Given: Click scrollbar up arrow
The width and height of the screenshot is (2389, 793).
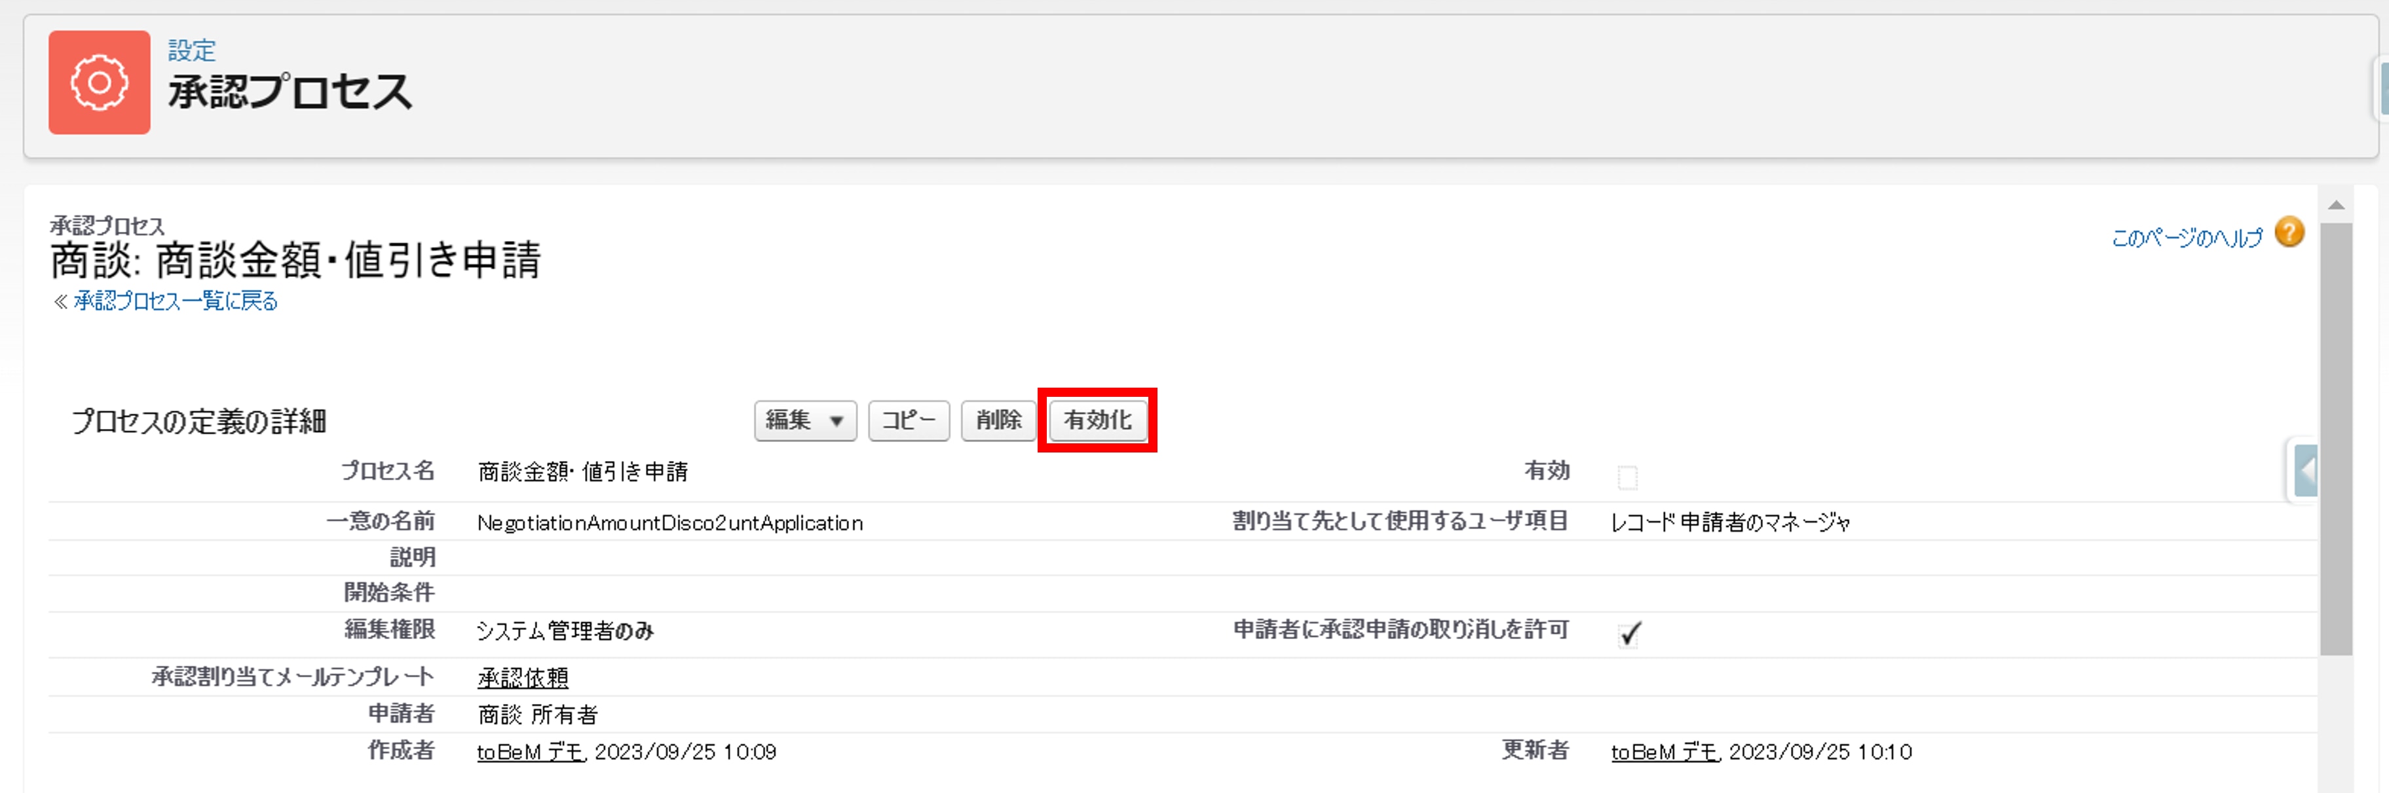Looking at the screenshot, I should click(x=2335, y=206).
